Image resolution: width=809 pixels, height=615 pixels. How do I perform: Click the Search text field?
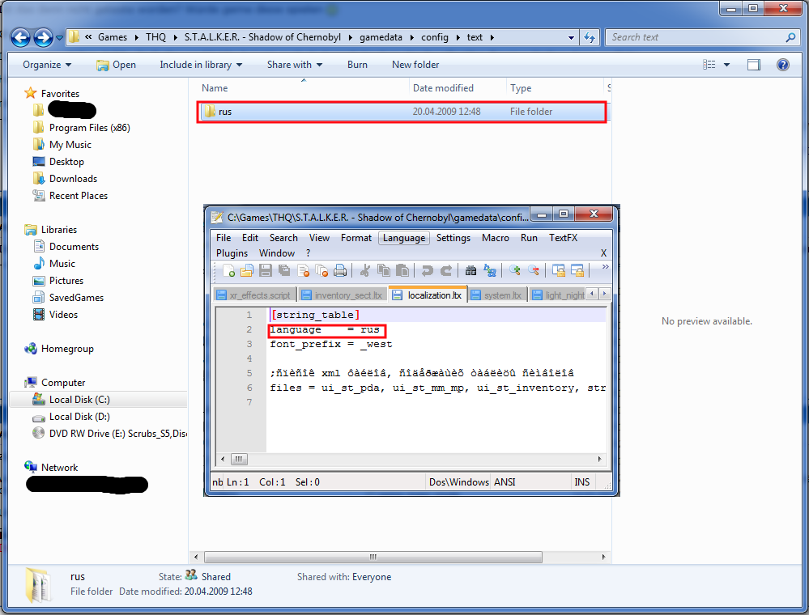(696, 37)
